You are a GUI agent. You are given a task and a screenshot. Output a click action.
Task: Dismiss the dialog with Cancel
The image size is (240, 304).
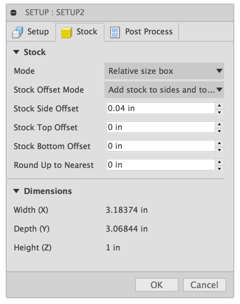tap(204, 284)
